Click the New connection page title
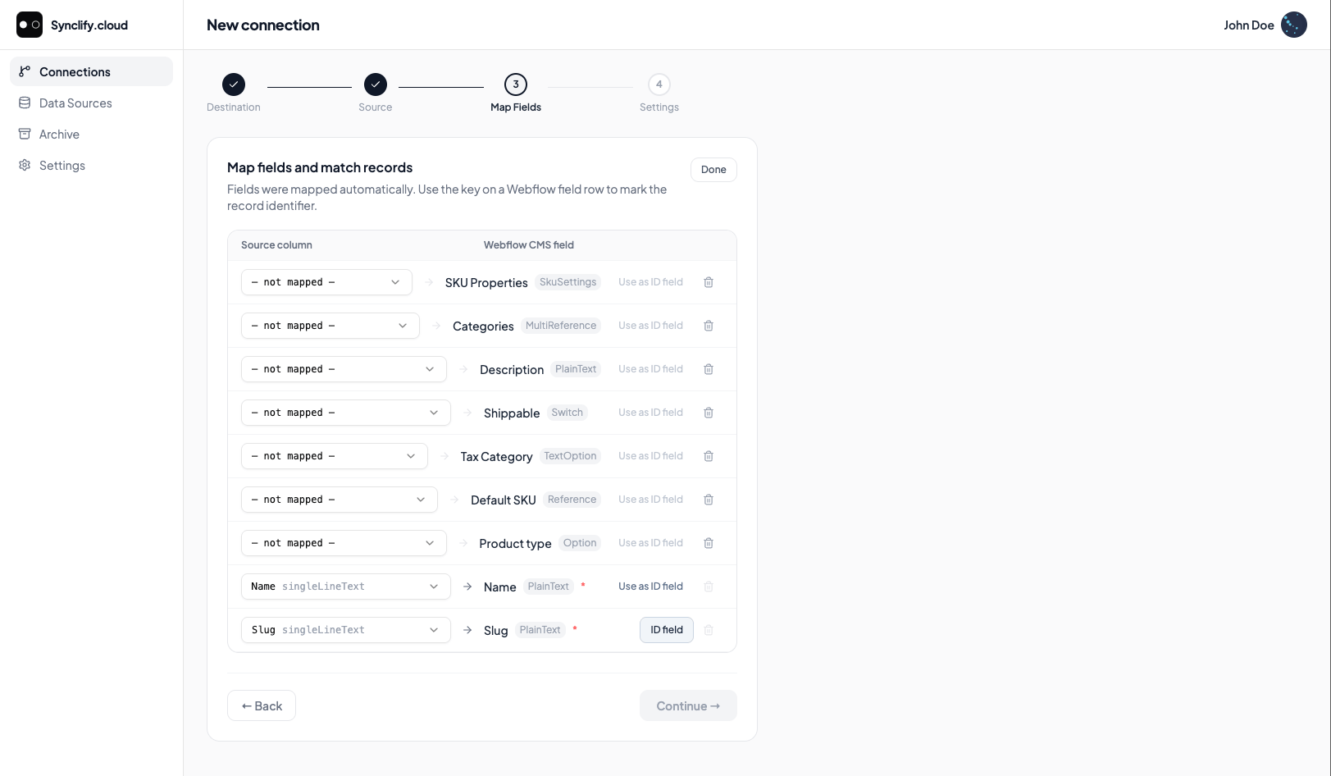1331x776 pixels. [263, 25]
